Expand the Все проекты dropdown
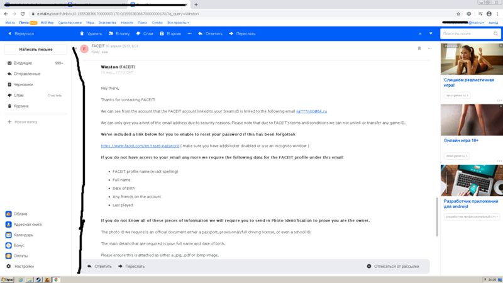This screenshot has height=283, width=503. click(178, 23)
